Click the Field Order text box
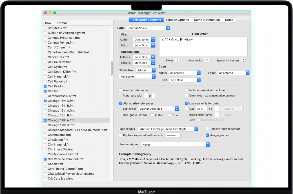Image resolution: width=293 pixels, height=194 pixels. pyautogui.click(x=203, y=47)
